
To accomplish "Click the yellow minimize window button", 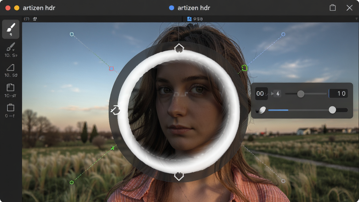I will (17, 8).
